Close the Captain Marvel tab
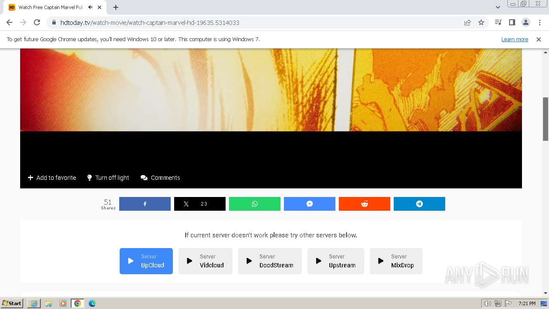This screenshot has height=309, width=549. [x=100, y=7]
